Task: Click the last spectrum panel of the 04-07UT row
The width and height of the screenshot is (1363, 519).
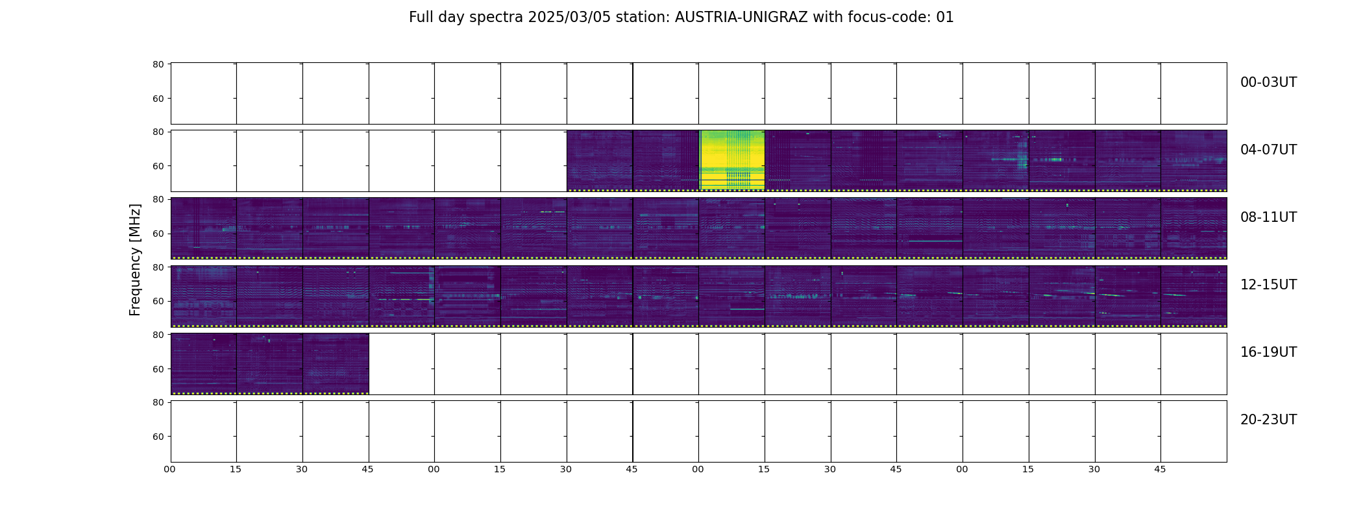Action: [x=1194, y=161]
